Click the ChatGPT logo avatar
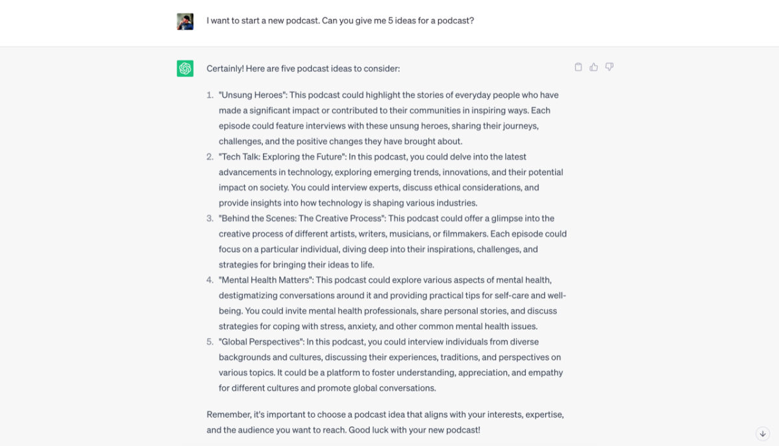 [x=185, y=68]
